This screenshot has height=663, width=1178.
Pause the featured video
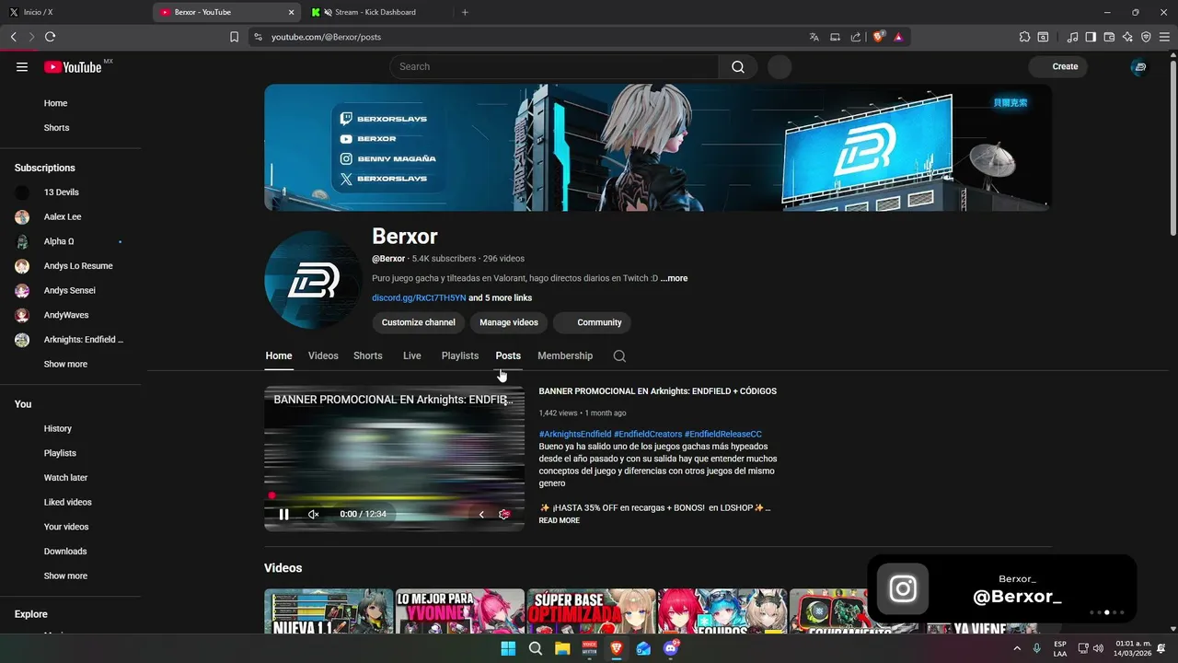[283, 514]
